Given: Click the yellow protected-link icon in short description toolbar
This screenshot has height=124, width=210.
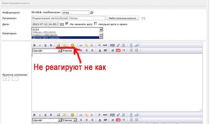Looking at the screenshot, I should [x=86, y=45].
